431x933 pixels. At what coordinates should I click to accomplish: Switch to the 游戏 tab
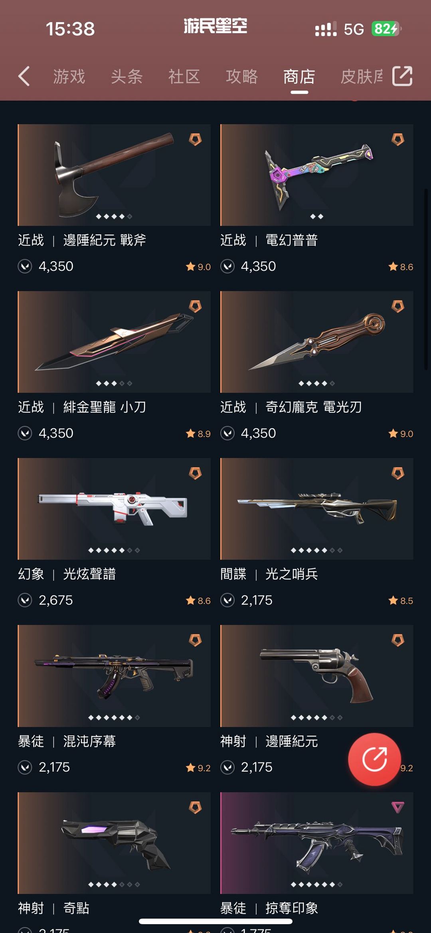69,76
